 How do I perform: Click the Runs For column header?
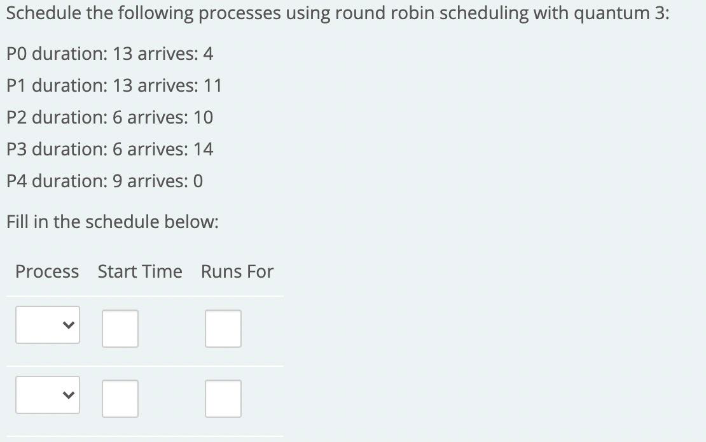pyautogui.click(x=237, y=271)
